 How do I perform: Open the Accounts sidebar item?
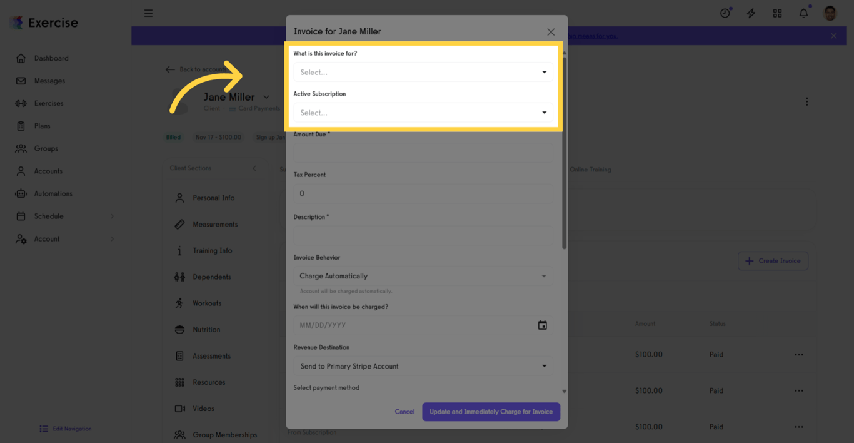point(48,171)
